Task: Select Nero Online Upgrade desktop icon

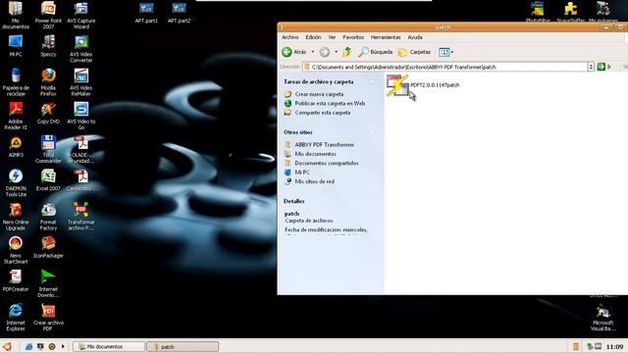Action: [x=16, y=217]
